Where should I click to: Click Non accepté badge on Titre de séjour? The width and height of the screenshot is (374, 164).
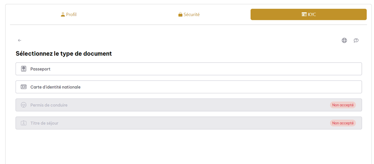click(x=343, y=123)
